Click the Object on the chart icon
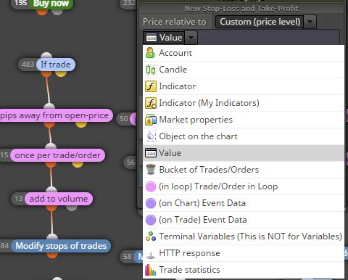The width and height of the screenshot is (348, 280). [x=151, y=136]
